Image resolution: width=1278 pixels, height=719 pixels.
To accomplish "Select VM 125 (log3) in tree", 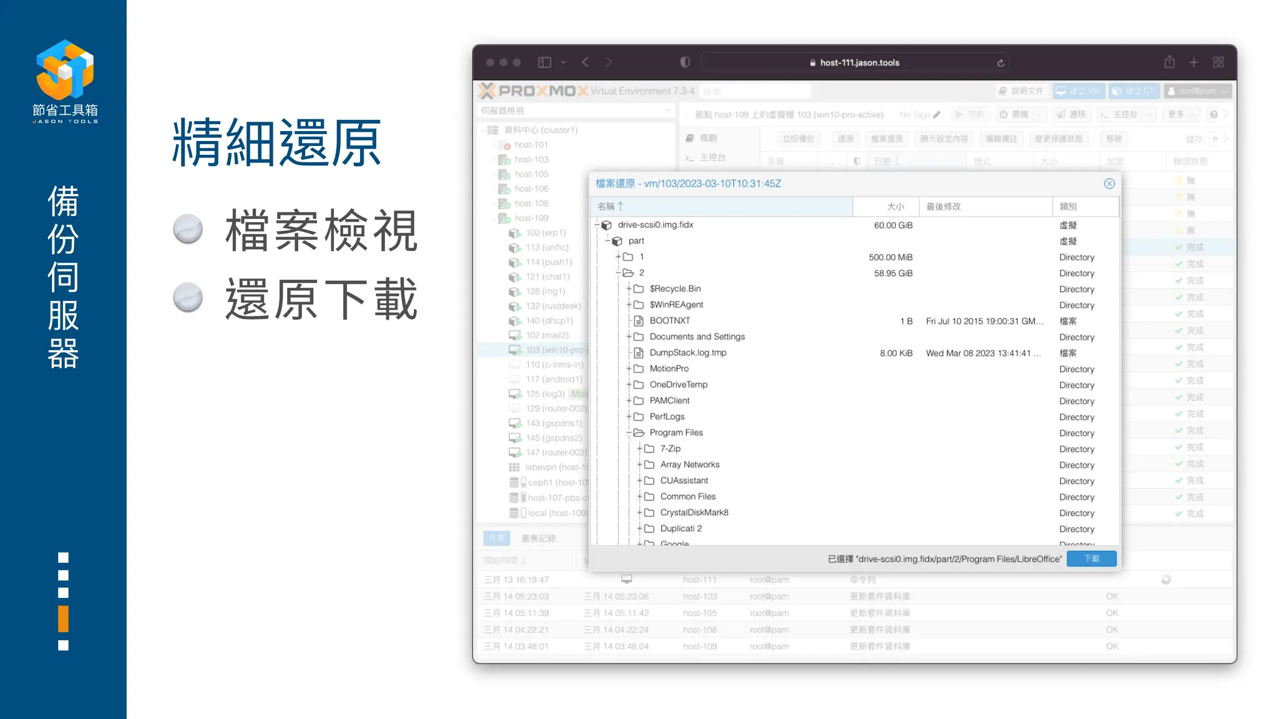I will pos(545,394).
